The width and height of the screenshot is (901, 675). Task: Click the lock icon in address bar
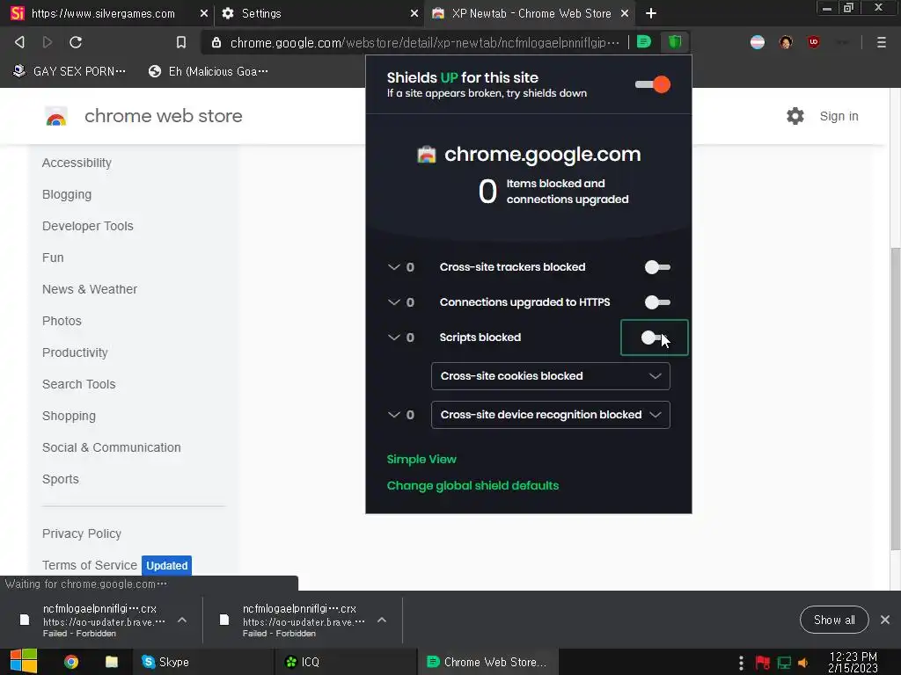(x=216, y=42)
